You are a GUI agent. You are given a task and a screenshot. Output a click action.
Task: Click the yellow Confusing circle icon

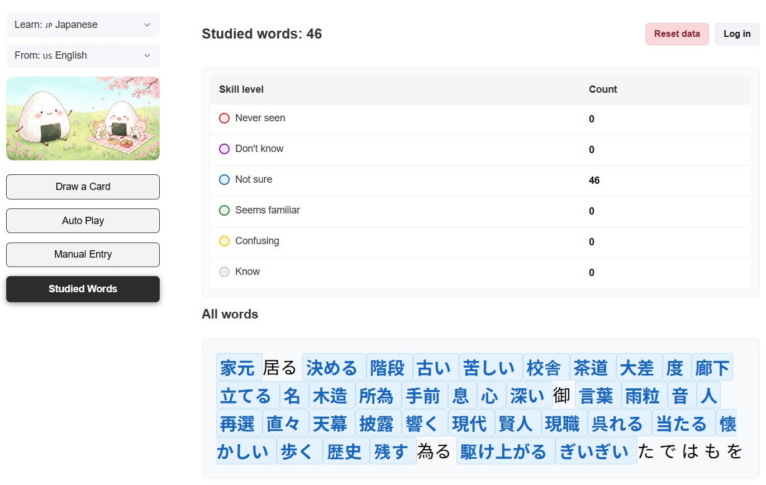point(224,241)
